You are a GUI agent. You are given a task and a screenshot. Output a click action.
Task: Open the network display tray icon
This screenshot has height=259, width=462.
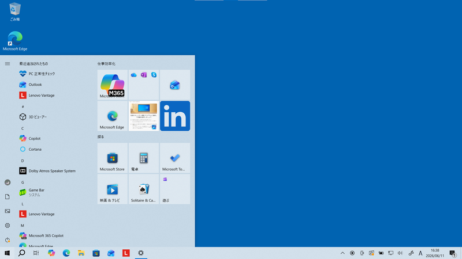pos(391,253)
